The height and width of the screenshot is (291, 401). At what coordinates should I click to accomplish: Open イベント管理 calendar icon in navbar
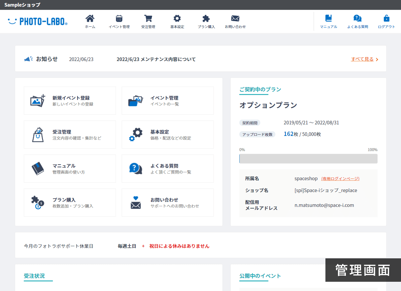pos(119,18)
